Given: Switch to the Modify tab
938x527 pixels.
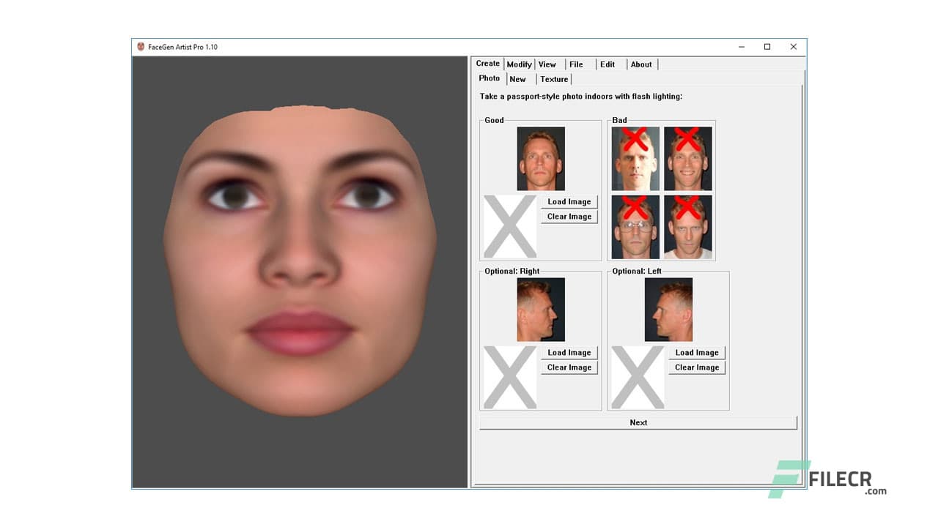Looking at the screenshot, I should click(x=519, y=64).
